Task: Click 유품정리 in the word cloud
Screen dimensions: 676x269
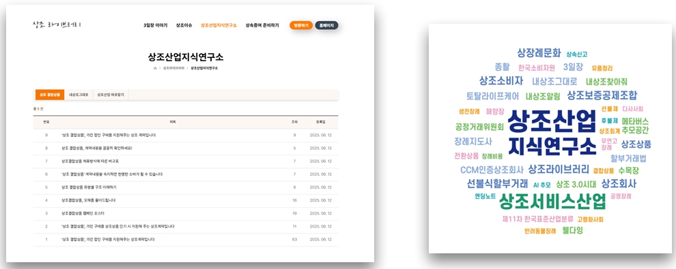Action: coord(602,68)
